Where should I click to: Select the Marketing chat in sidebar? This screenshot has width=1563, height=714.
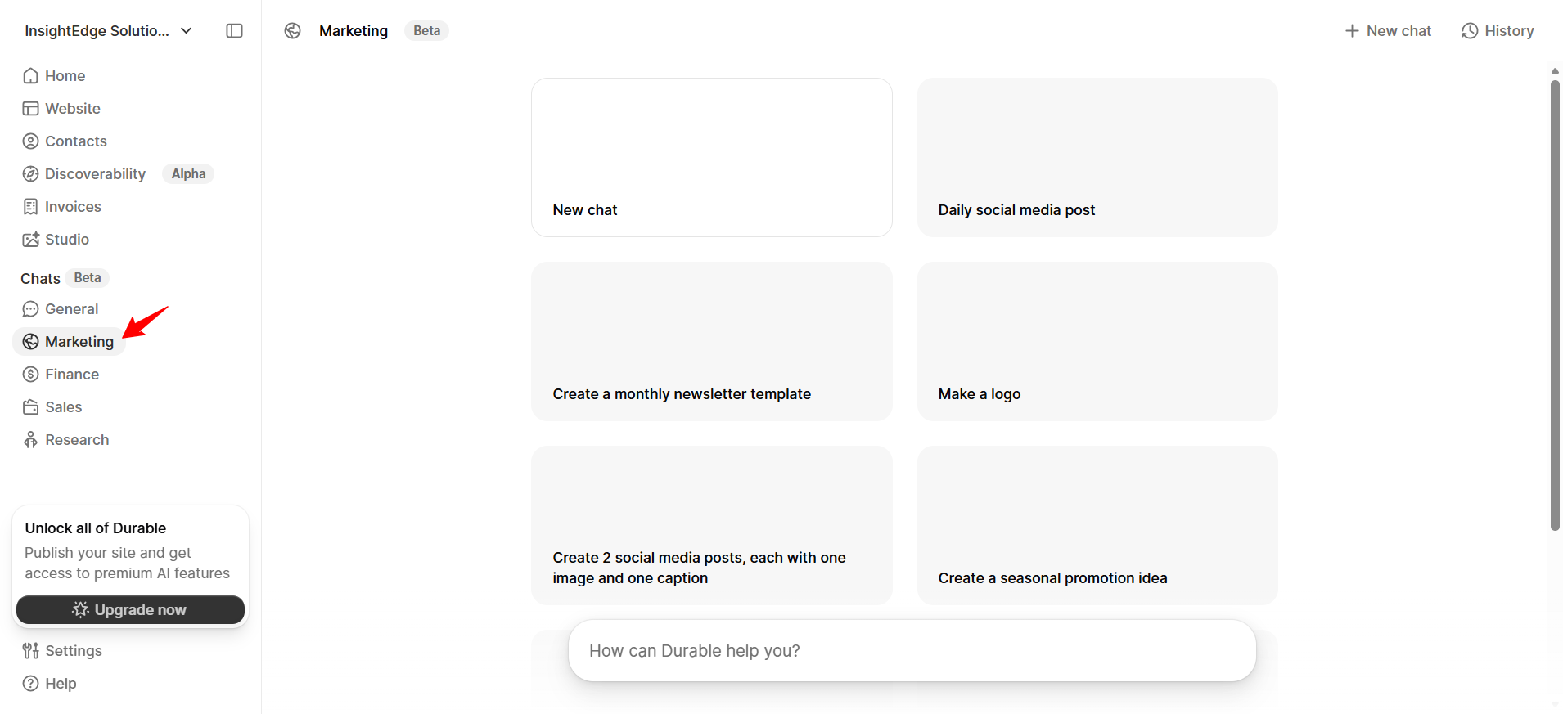coord(69,342)
